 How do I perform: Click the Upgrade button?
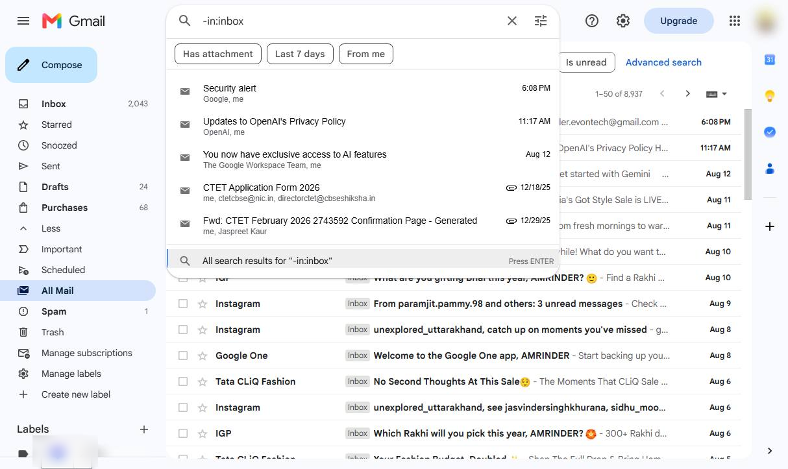tap(678, 21)
